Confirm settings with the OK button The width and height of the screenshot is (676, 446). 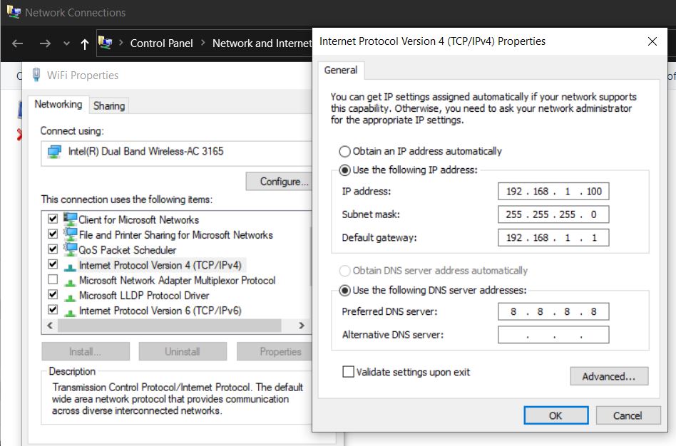(x=555, y=415)
